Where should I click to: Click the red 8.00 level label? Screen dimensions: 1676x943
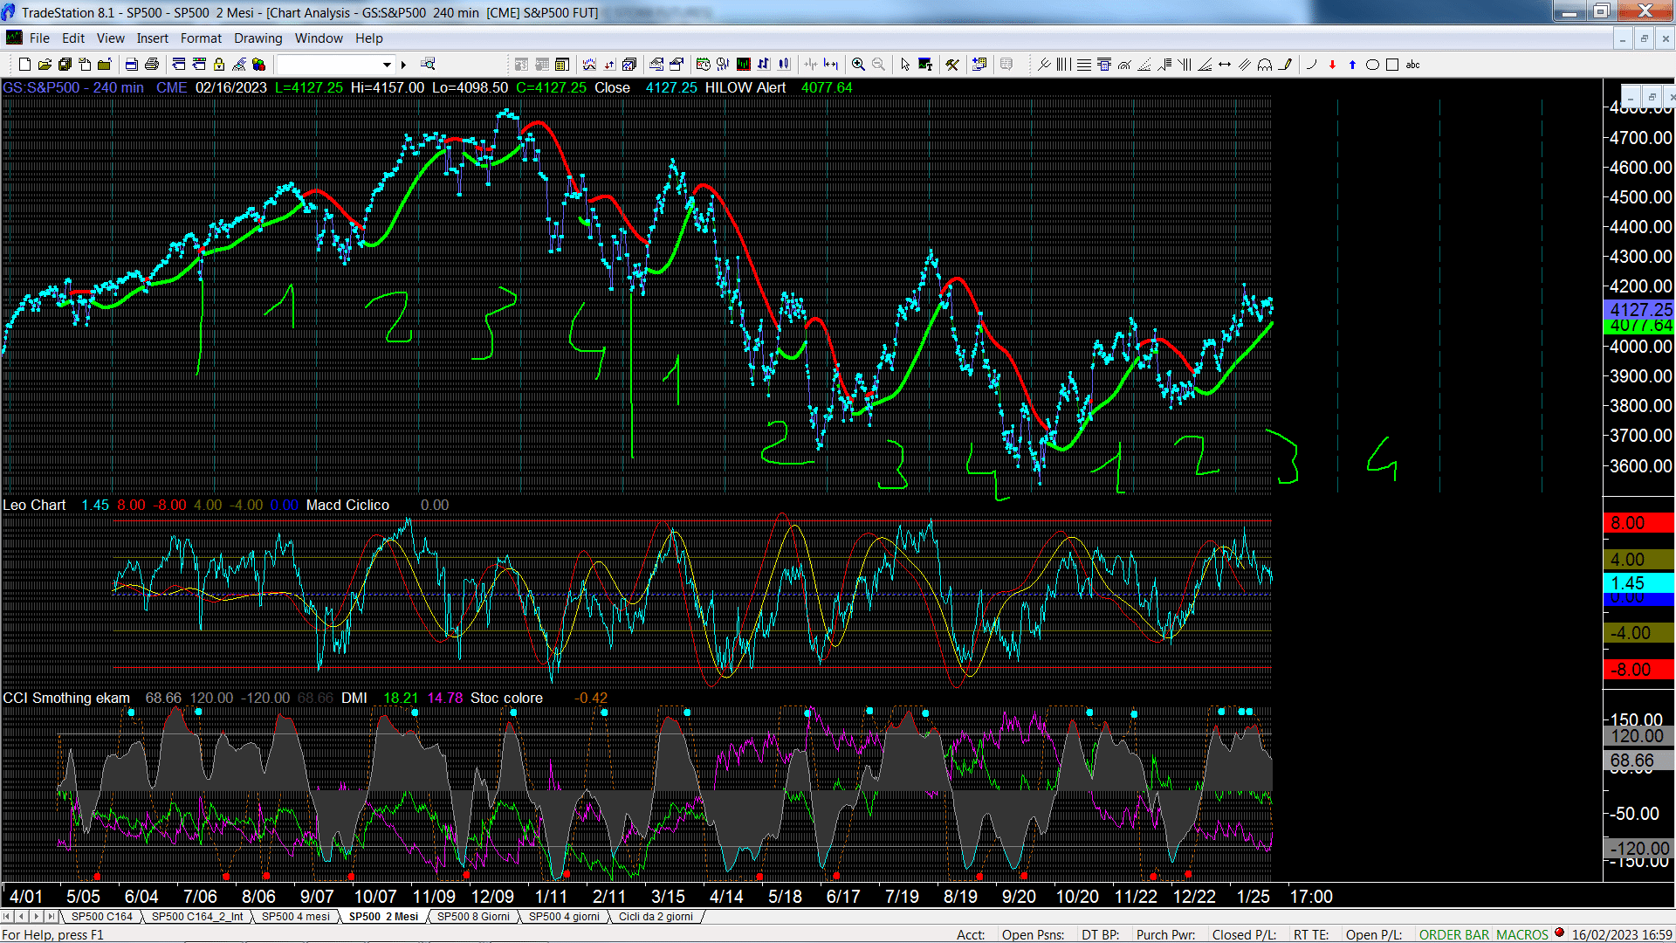[x=1639, y=523]
